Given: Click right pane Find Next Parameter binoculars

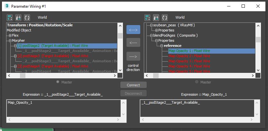Looking at the screenshot, I should pos(156,18).
